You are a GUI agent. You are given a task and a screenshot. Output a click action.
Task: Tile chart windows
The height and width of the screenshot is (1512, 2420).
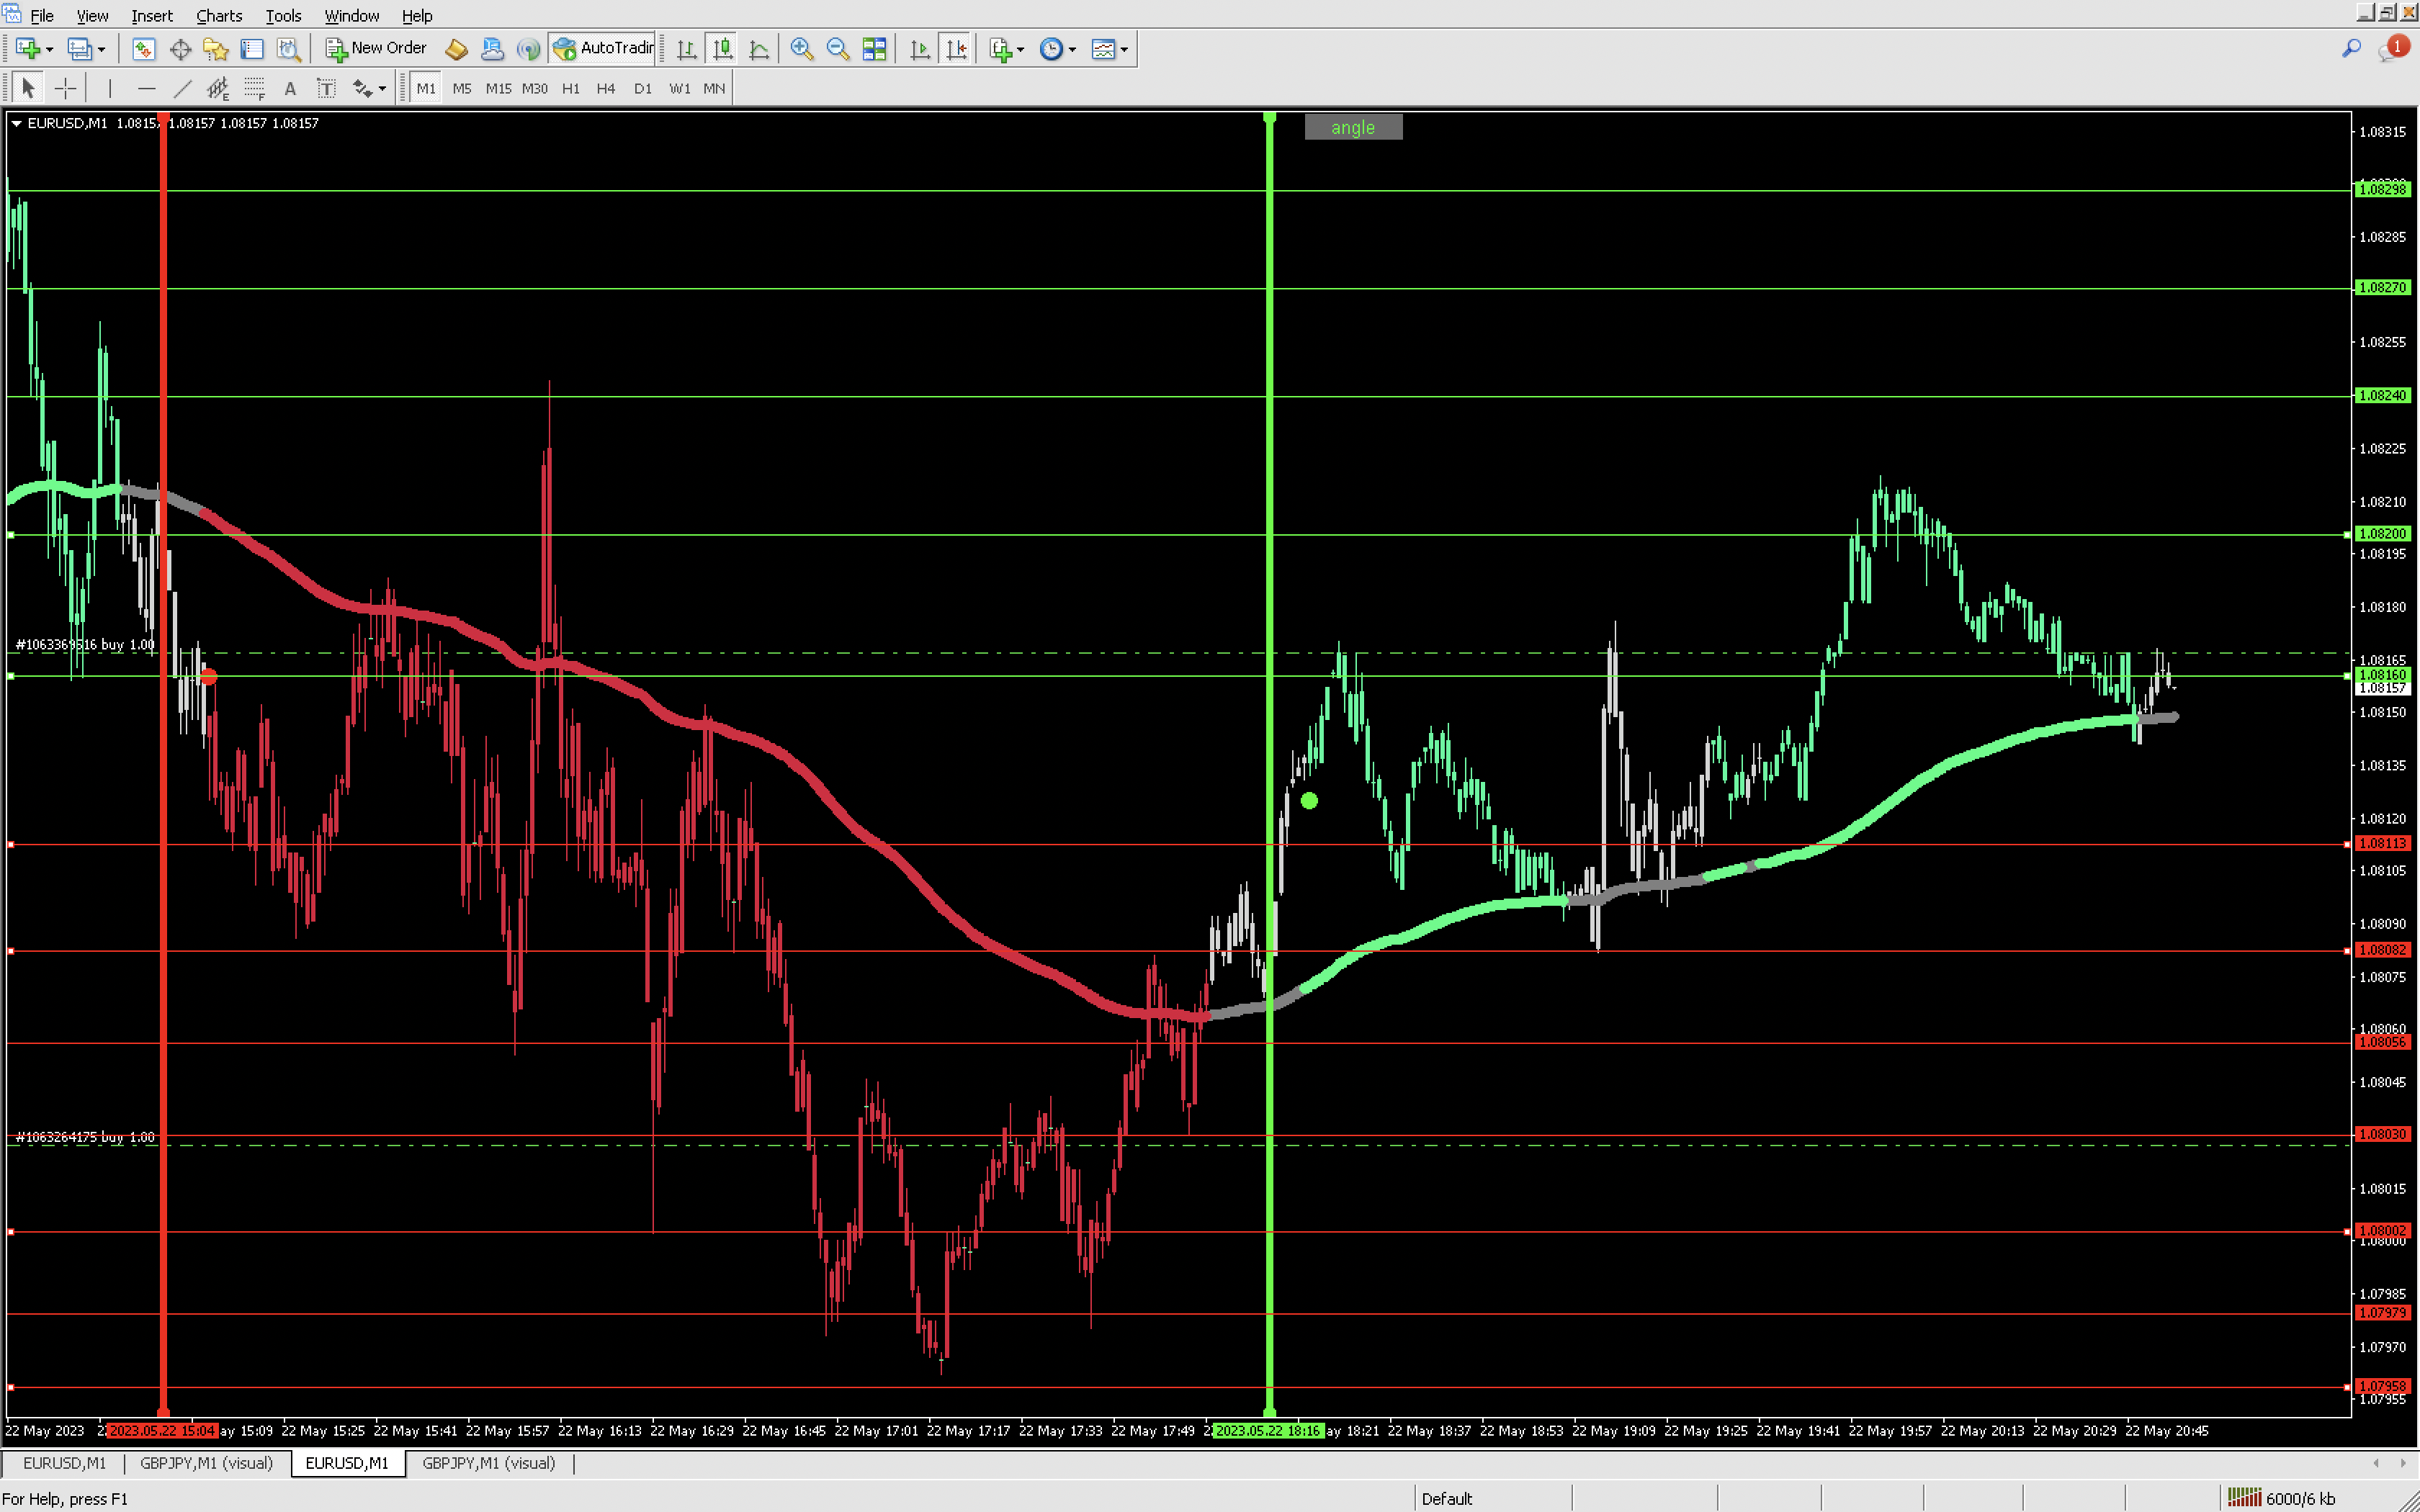click(x=874, y=48)
